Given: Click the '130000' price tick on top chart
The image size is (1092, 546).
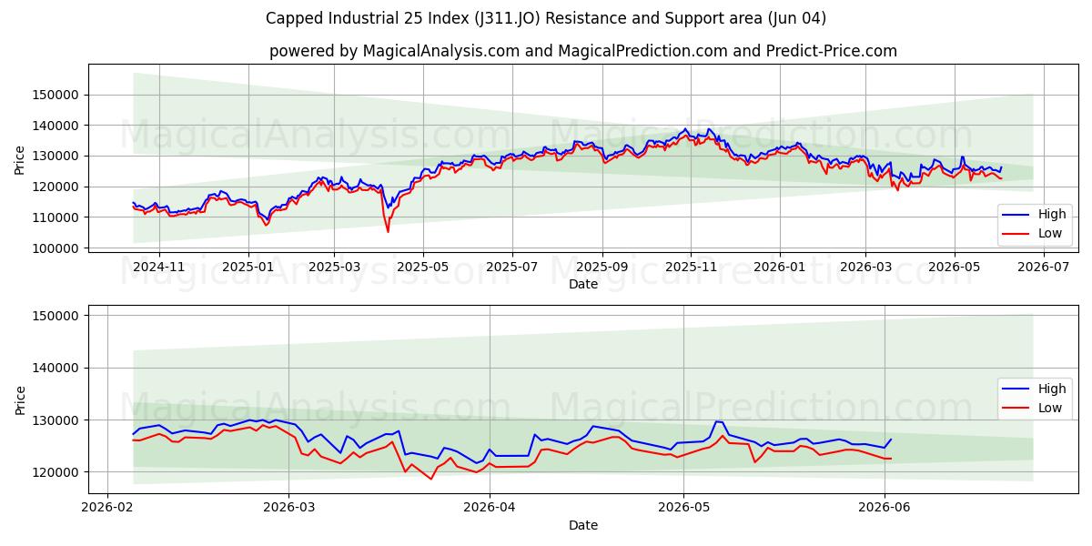Looking at the screenshot, I should coord(56,157).
